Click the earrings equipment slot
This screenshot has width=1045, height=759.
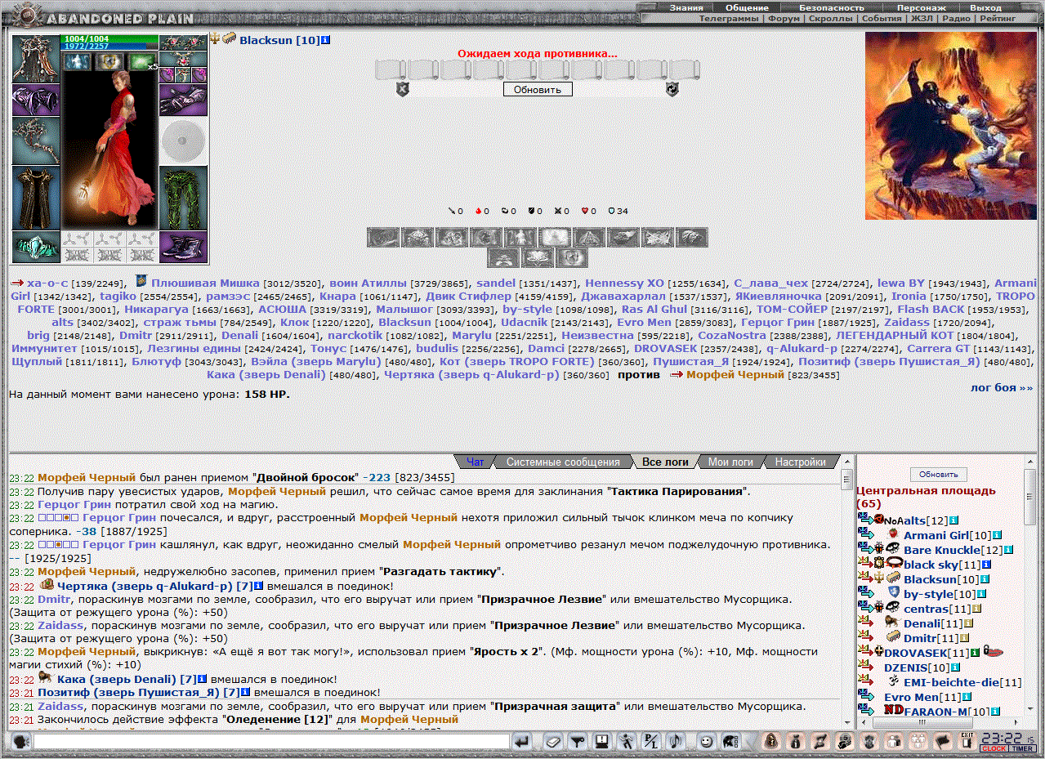click(x=184, y=42)
